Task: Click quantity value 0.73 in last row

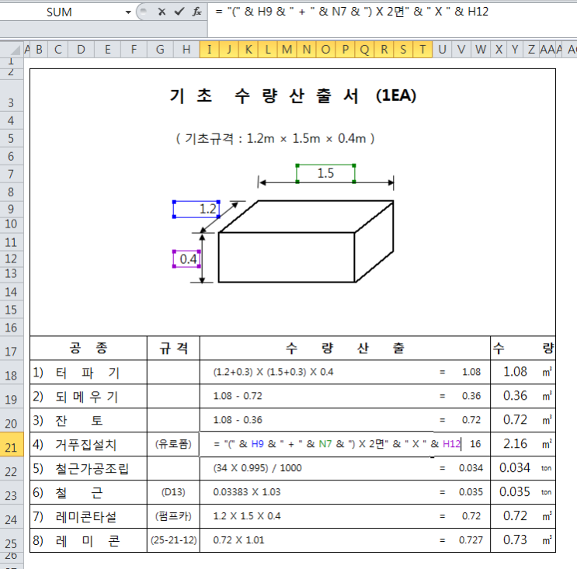Action: pyautogui.click(x=515, y=540)
